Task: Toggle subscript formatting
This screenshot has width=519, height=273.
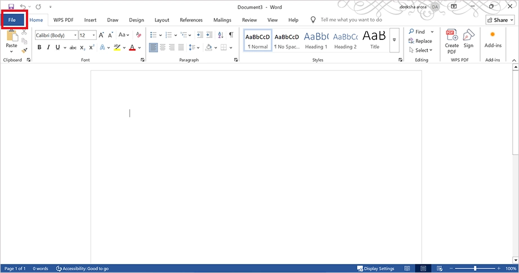Action: [x=83, y=48]
